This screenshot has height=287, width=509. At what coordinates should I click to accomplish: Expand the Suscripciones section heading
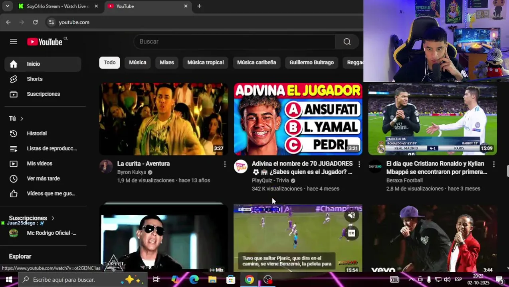coord(32,218)
